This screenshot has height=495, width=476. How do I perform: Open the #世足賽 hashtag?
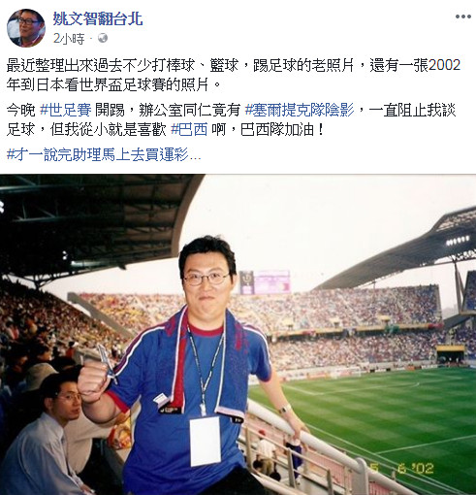(66, 111)
